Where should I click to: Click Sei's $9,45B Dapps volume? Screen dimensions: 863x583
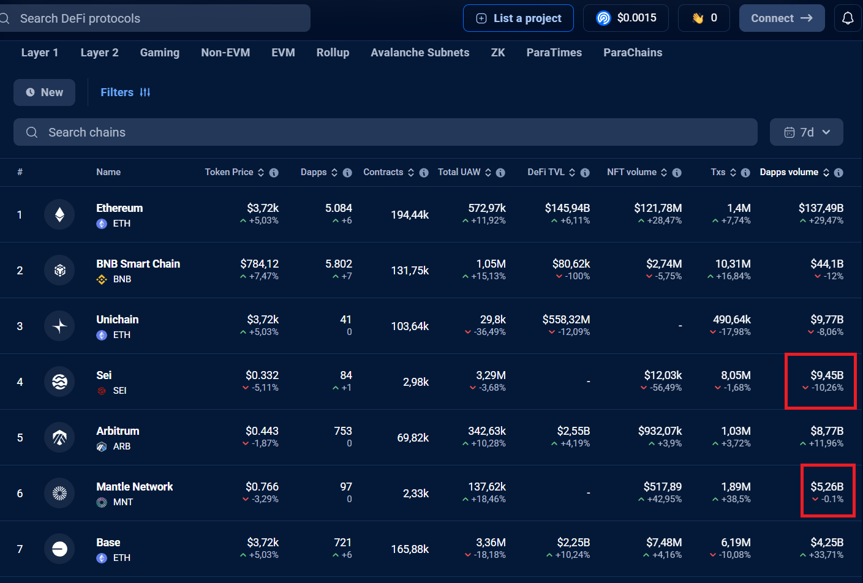click(x=827, y=375)
